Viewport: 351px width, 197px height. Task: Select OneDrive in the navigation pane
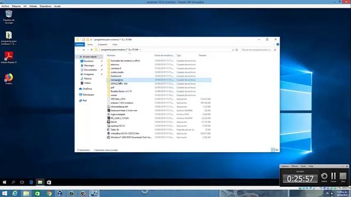87,89
